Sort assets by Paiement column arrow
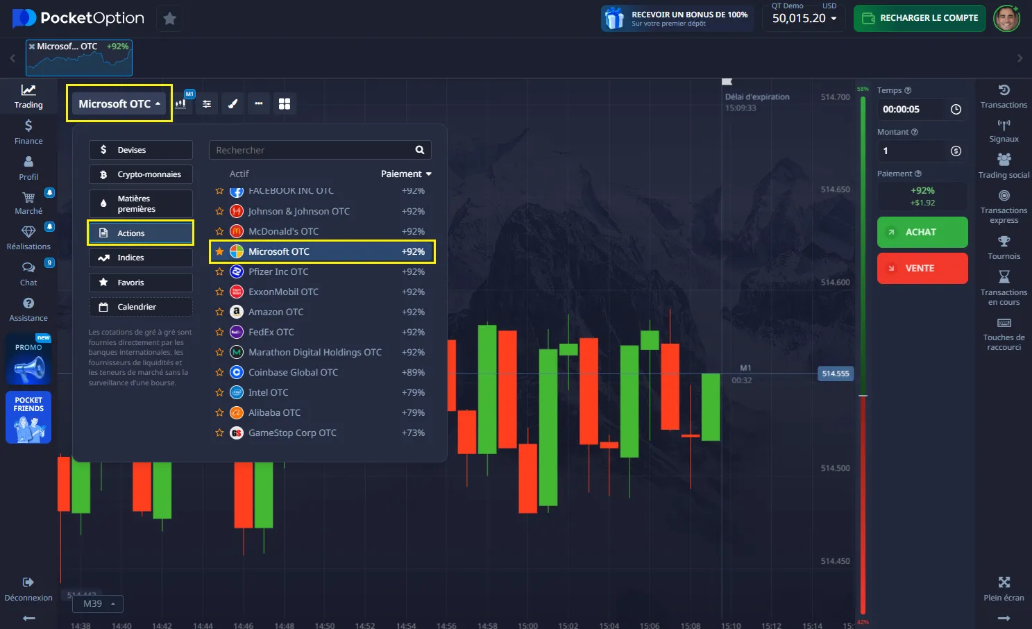Image resolution: width=1032 pixels, height=629 pixels. pyautogui.click(x=428, y=174)
